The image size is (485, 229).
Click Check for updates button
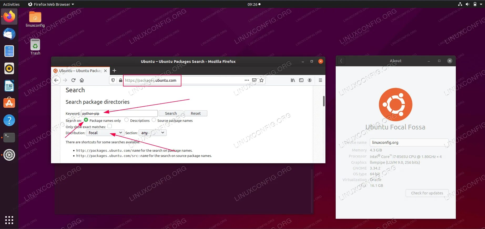click(427, 193)
